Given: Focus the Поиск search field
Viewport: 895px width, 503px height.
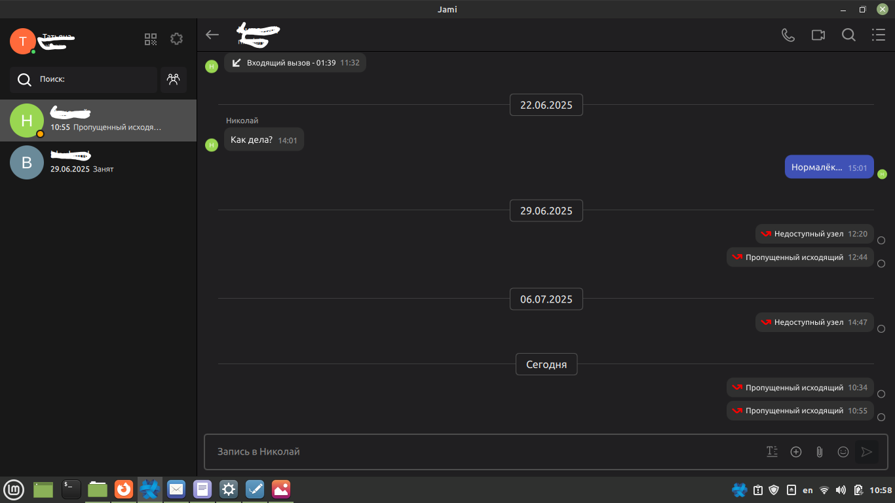Looking at the screenshot, I should tap(83, 79).
